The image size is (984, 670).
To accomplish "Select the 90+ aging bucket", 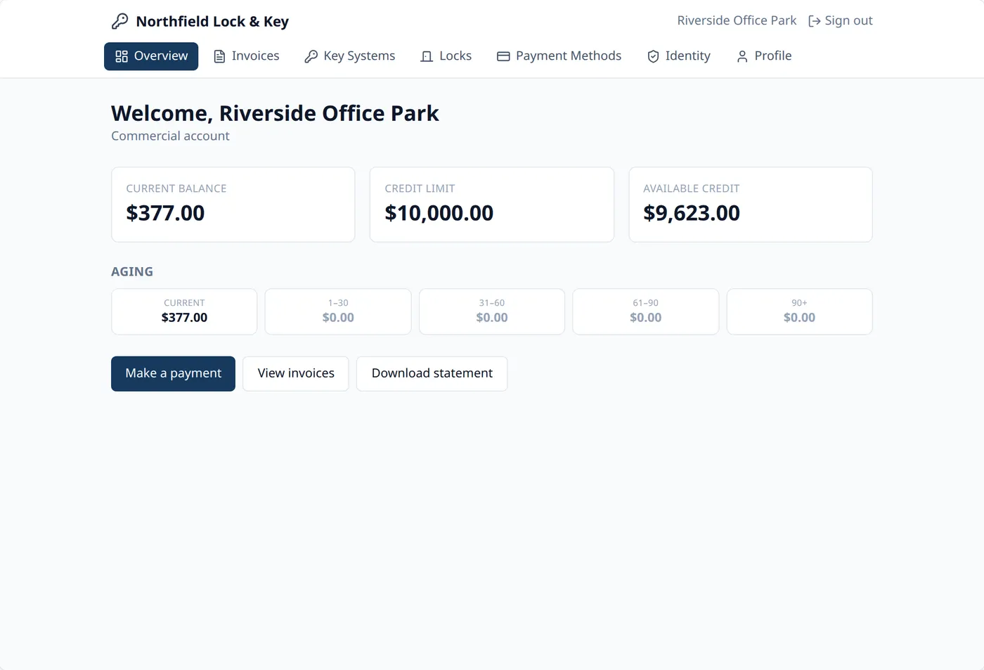I will coord(800,311).
